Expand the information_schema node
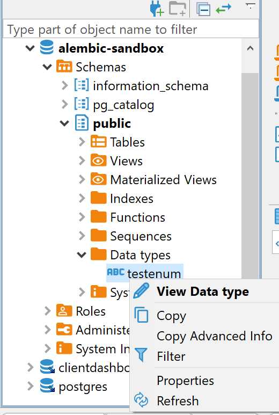Image resolution: width=279 pixels, height=415 pixels. pos(65,85)
